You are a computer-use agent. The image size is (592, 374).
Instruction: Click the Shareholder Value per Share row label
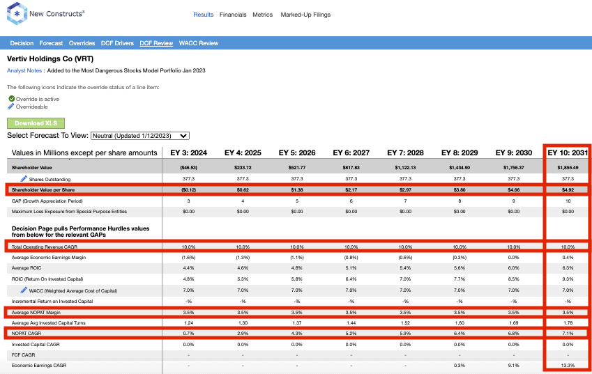(43, 189)
